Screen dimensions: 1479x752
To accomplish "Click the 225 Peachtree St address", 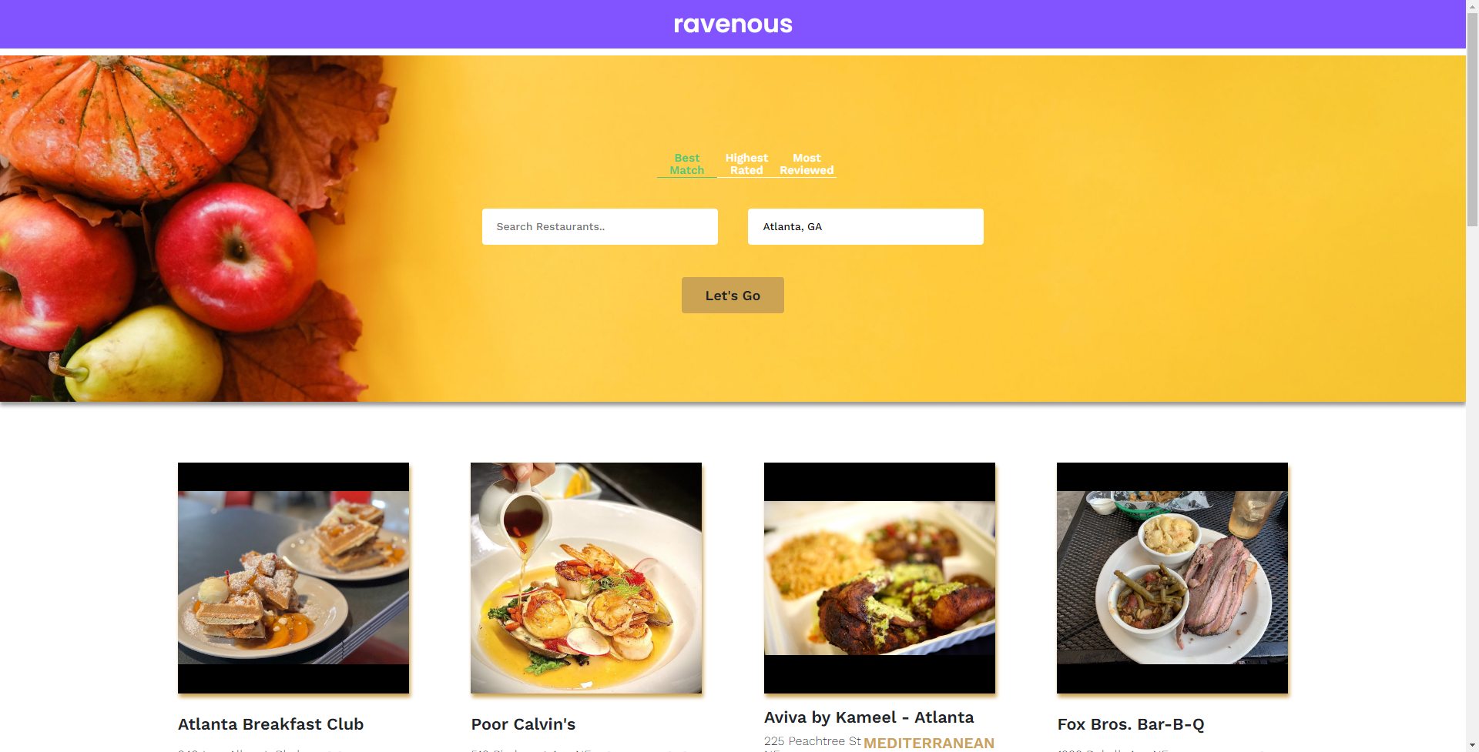I will [813, 741].
